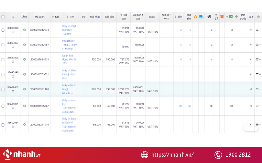Open row actions menu for product 38839806
This screenshot has width=262, height=163.
point(258,59)
